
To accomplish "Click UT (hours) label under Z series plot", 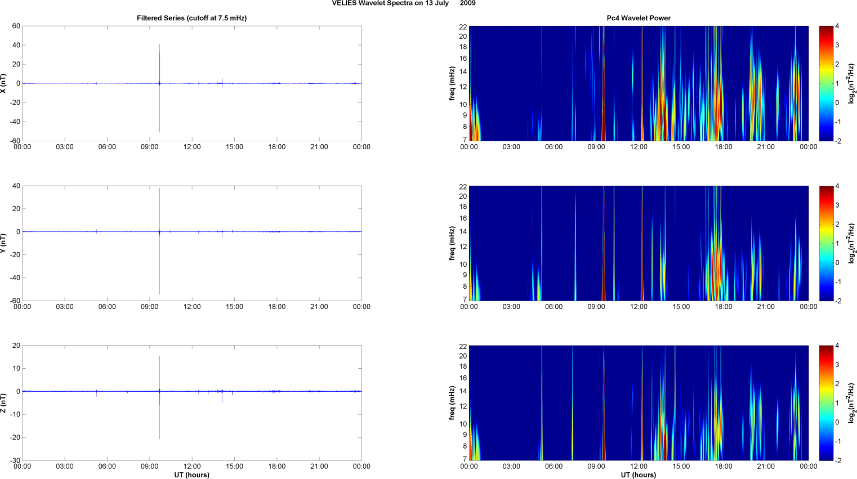I will [x=191, y=475].
